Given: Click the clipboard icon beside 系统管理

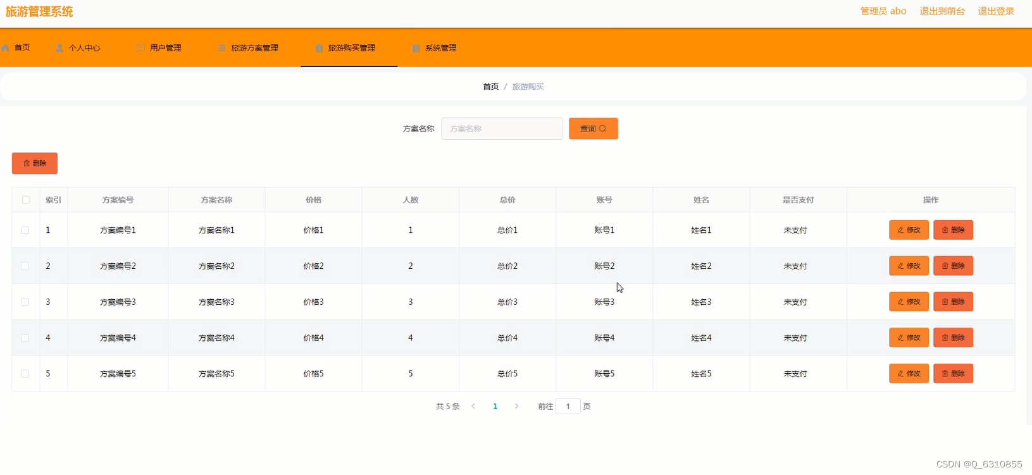Looking at the screenshot, I should 416,48.
